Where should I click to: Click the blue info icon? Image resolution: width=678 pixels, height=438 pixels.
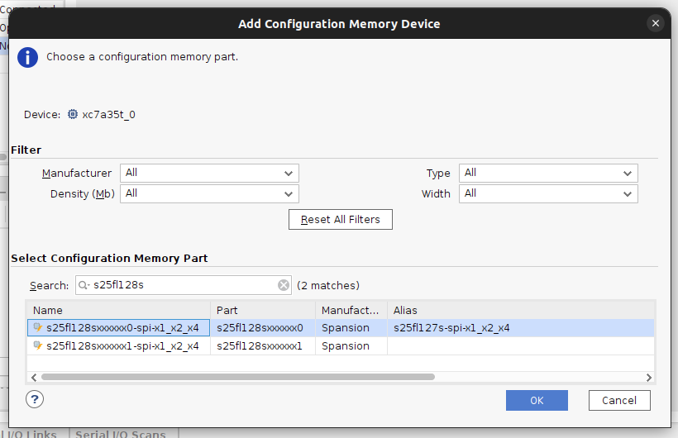tap(28, 57)
